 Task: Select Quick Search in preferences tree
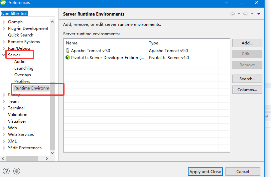pos(21,35)
